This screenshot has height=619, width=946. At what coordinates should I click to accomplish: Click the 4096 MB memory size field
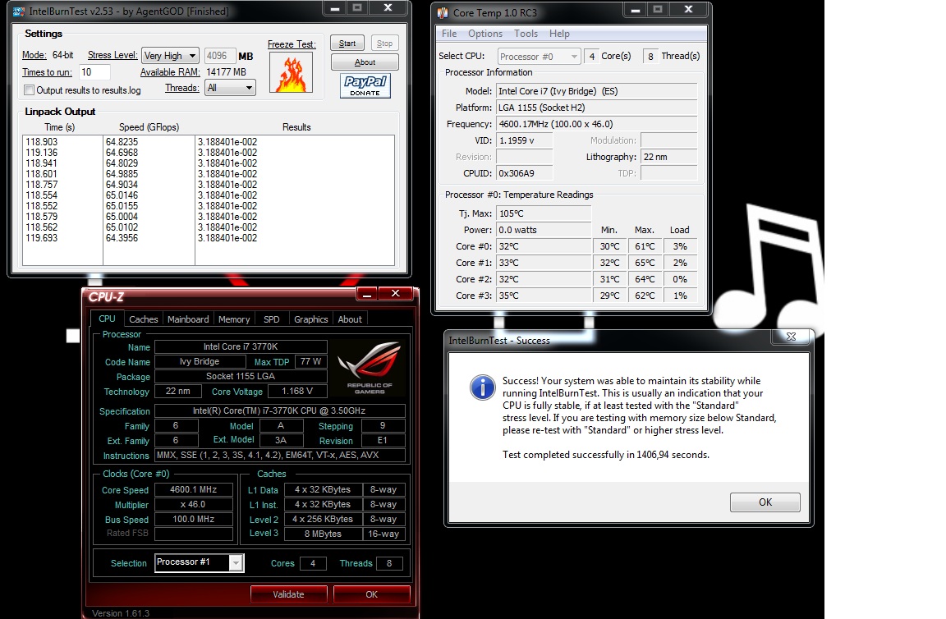coord(219,56)
